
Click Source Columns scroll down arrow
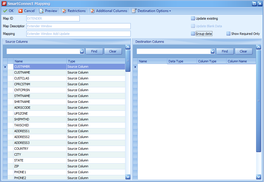(x=128, y=177)
